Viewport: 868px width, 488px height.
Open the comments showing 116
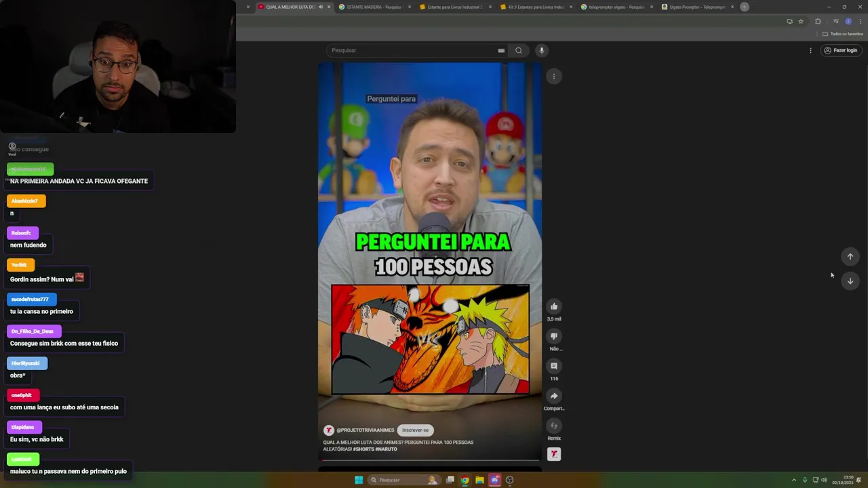coord(554,366)
